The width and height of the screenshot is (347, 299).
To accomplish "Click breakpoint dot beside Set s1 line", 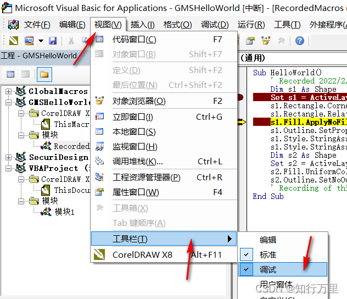I will pyautogui.click(x=240, y=97).
